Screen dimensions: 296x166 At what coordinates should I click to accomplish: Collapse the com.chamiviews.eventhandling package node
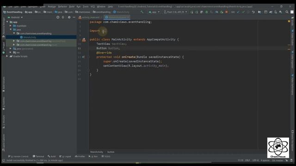14,33
